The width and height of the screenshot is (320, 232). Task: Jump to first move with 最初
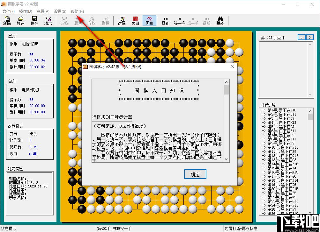[x=165, y=21]
